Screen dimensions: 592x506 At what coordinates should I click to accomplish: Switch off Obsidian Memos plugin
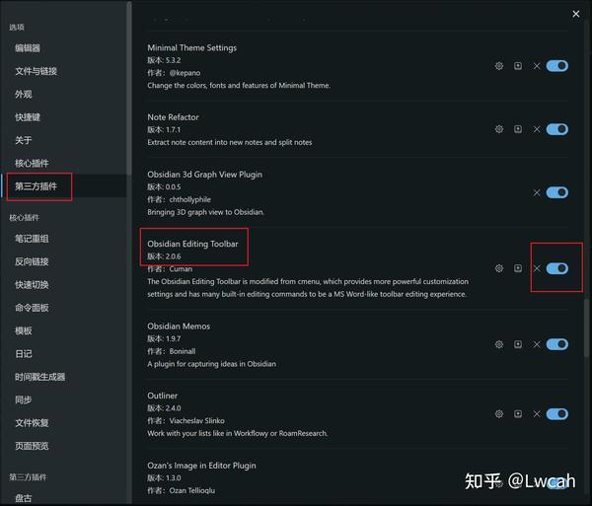(556, 344)
